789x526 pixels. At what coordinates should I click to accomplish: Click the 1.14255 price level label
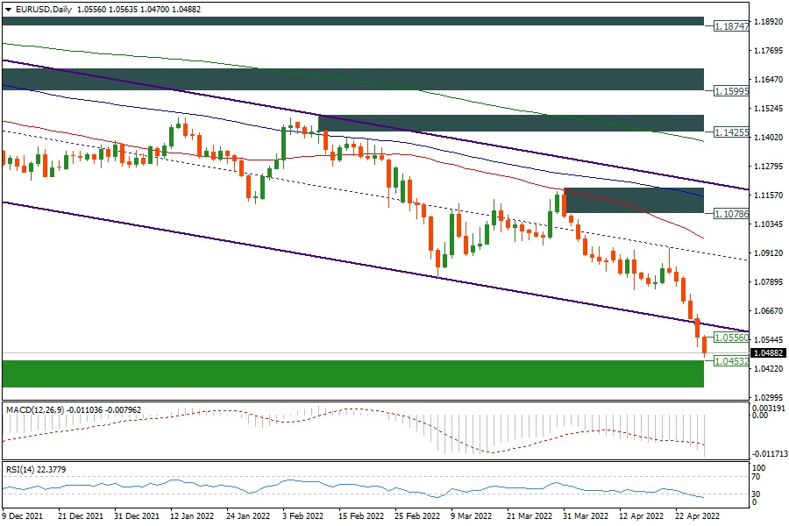[729, 132]
